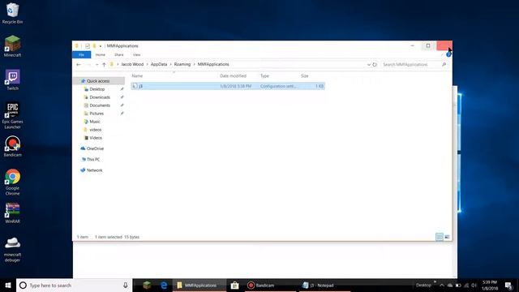Select the j3 configuration file
Screen dimensions: 519x292
[228, 86]
